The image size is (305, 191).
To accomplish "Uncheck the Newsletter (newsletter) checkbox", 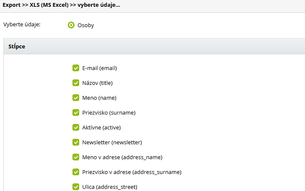I will point(76,142).
